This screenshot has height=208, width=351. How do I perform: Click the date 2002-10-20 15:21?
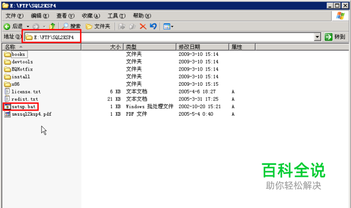[x=199, y=107]
